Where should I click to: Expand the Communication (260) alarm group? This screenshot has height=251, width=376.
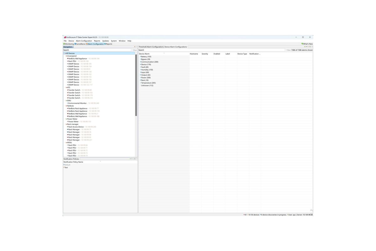pos(140,62)
